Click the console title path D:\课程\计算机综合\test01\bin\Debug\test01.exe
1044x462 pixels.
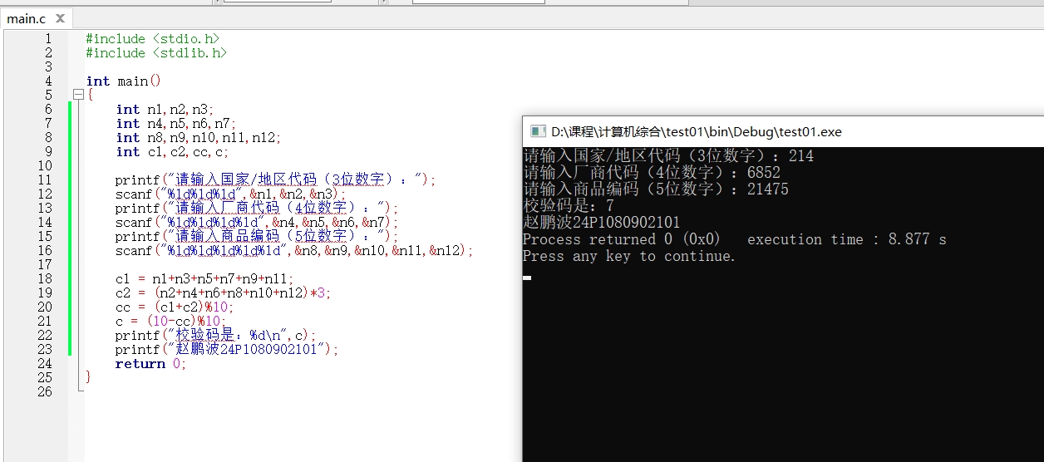(697, 131)
